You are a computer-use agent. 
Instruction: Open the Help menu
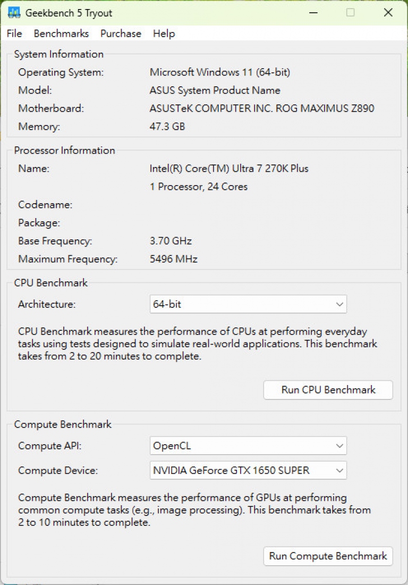(x=164, y=34)
